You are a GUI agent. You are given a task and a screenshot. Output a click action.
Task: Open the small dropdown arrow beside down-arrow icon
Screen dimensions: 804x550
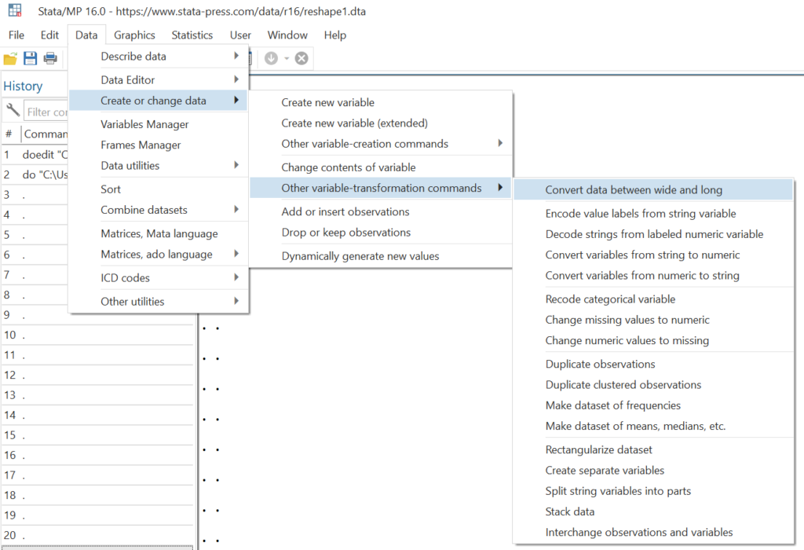287,58
